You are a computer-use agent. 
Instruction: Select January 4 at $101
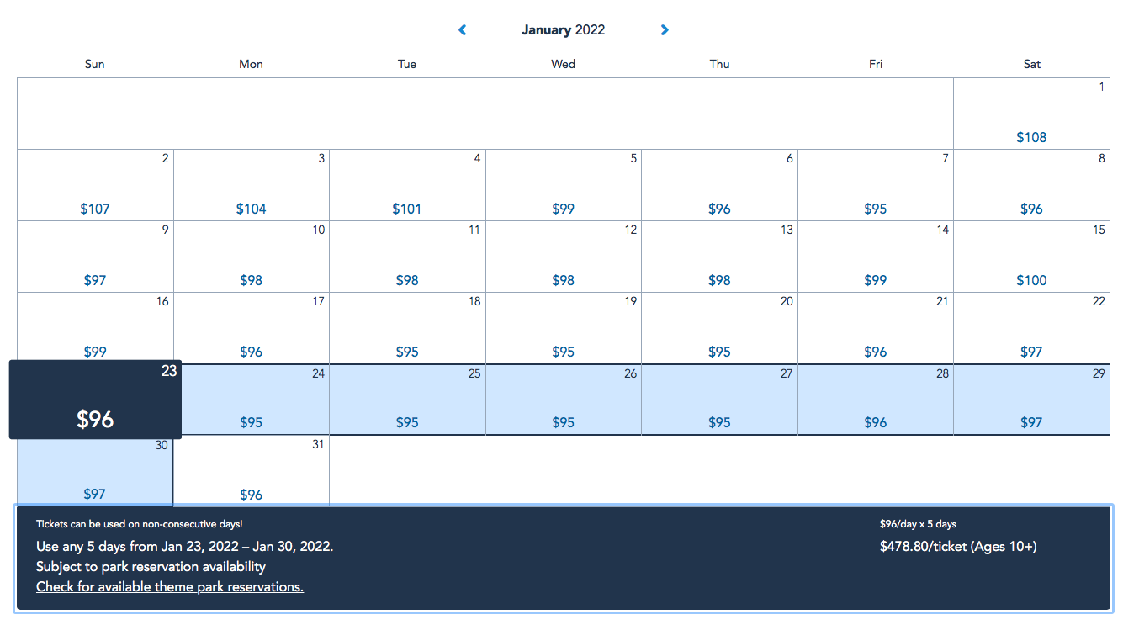point(407,186)
